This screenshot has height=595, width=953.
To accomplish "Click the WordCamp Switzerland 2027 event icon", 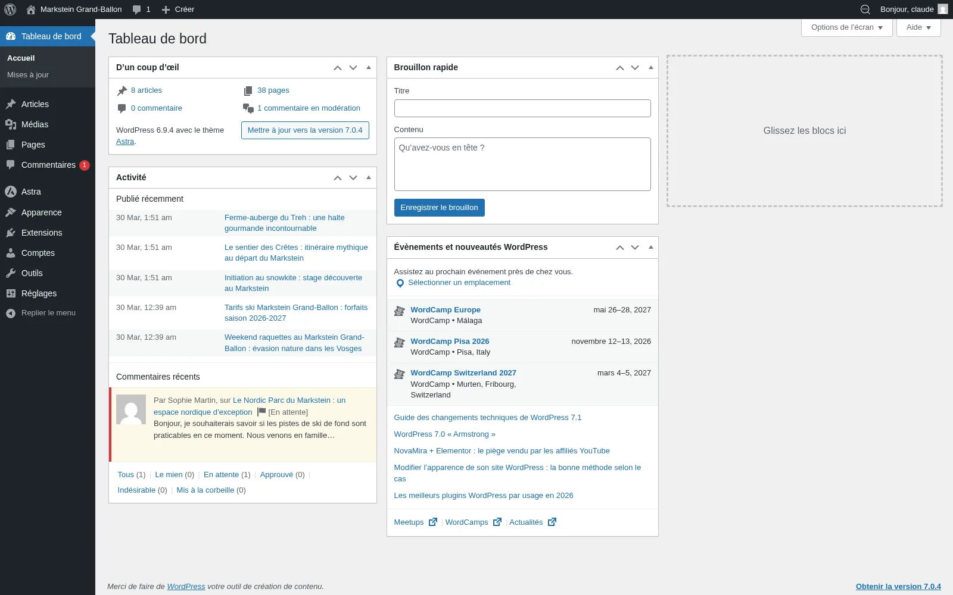I will (400, 374).
